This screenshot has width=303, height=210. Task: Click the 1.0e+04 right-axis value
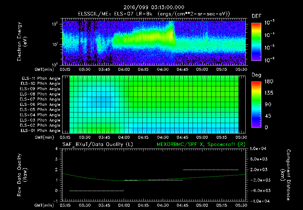pyautogui.click(x=258, y=149)
